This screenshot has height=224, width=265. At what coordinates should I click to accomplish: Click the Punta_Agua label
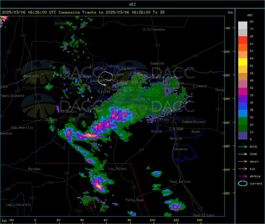pos(134,200)
